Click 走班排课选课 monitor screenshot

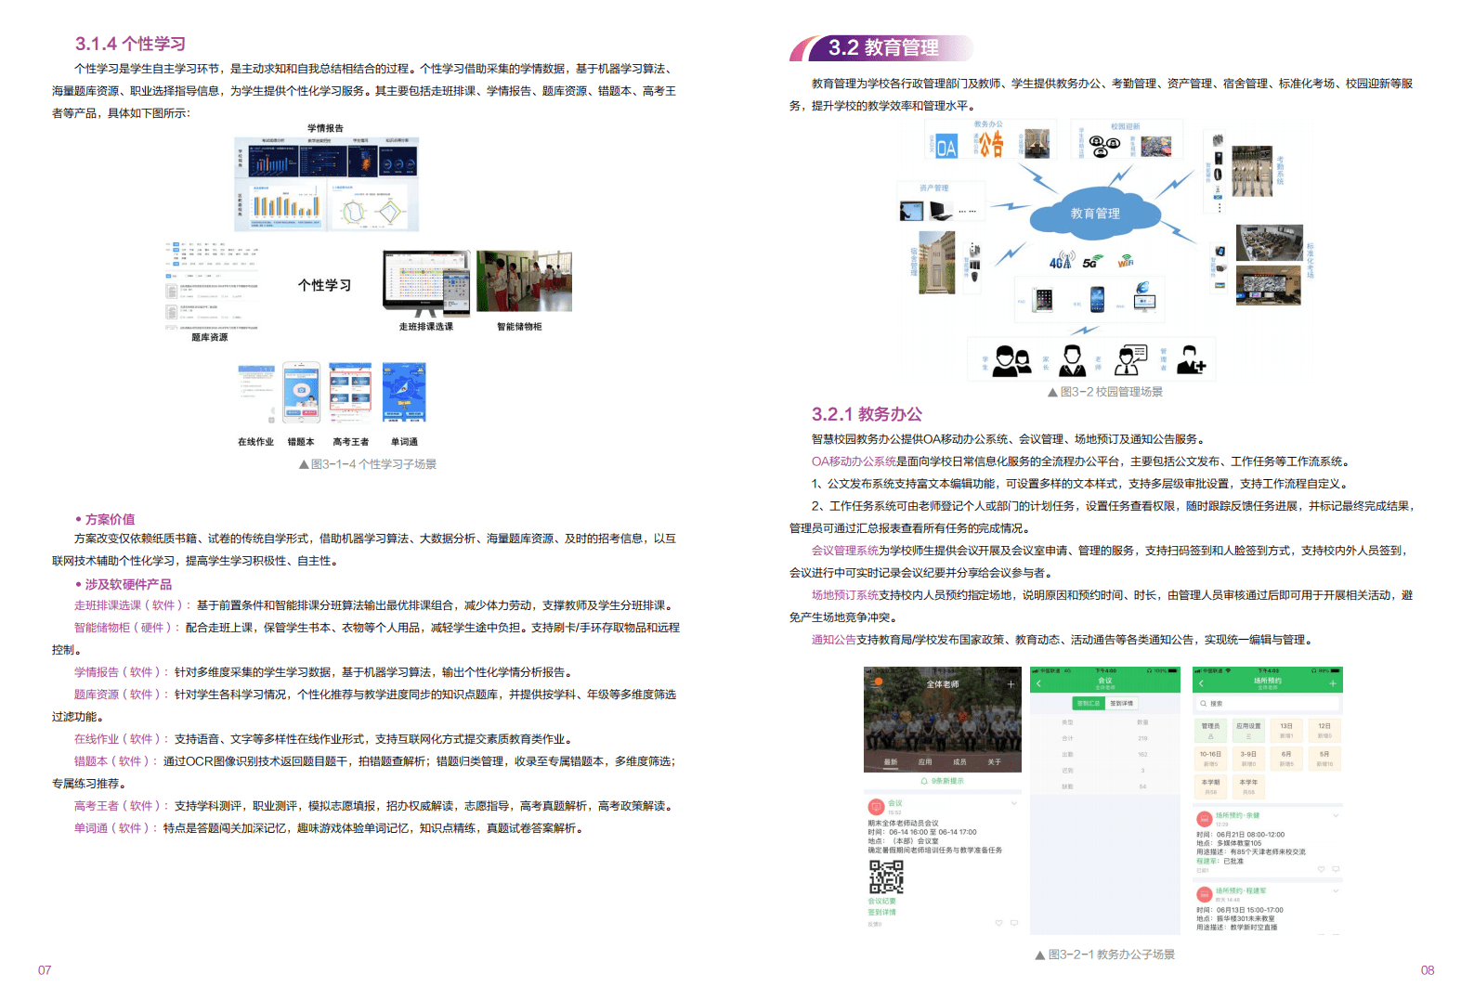(x=426, y=283)
